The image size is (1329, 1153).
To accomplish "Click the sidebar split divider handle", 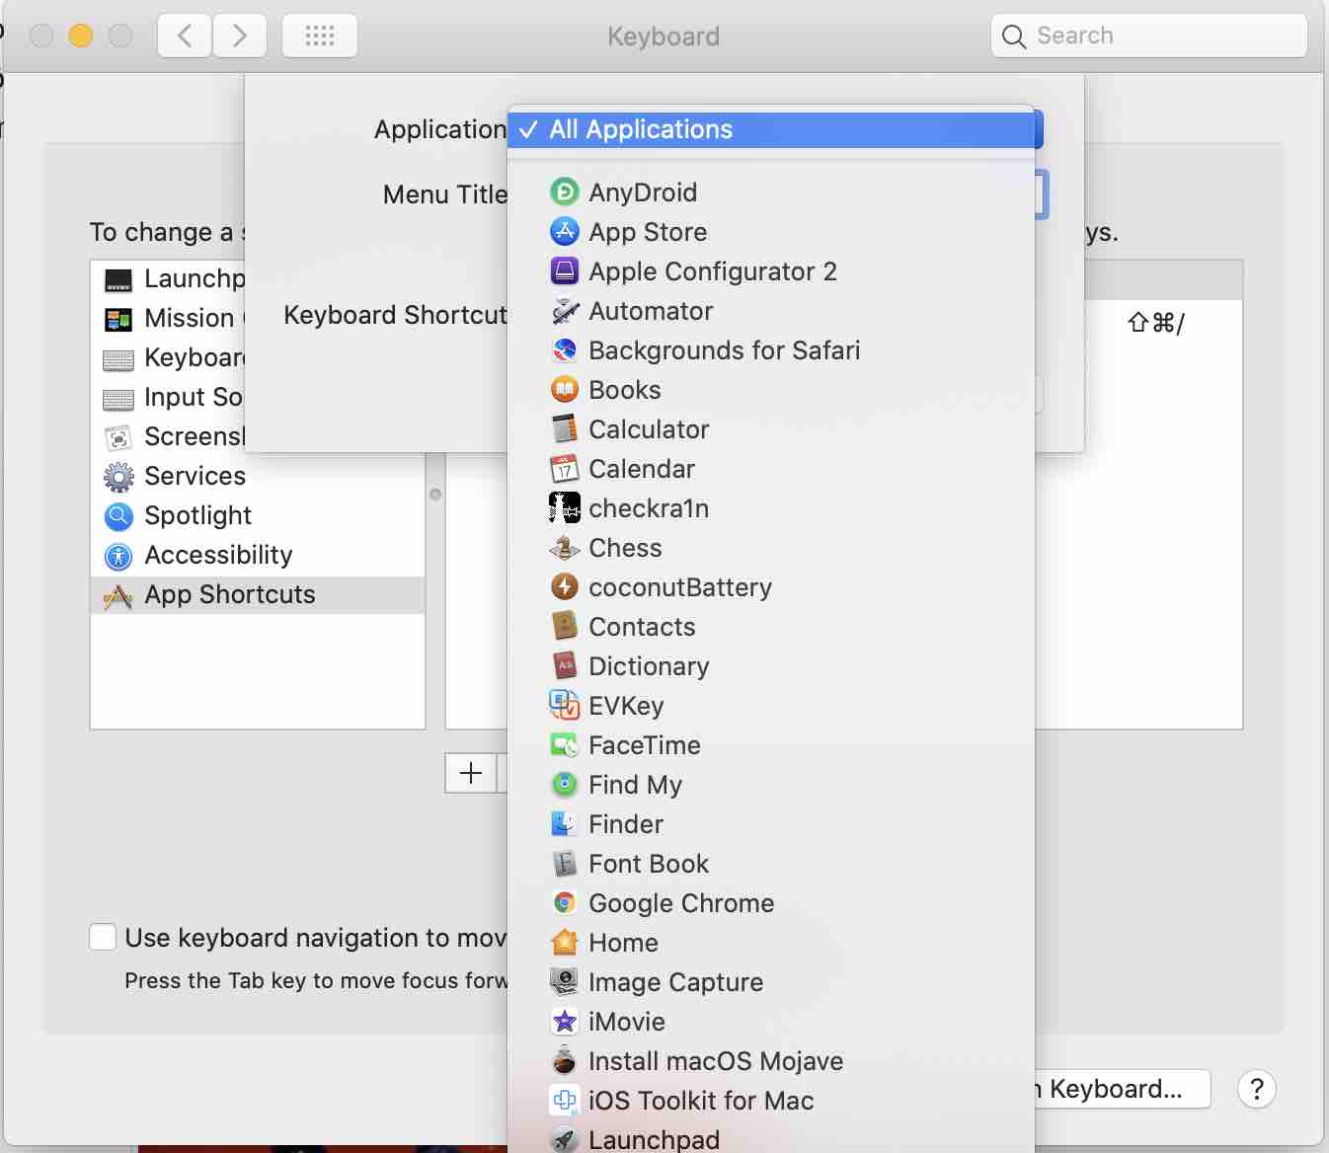I will pyautogui.click(x=435, y=494).
